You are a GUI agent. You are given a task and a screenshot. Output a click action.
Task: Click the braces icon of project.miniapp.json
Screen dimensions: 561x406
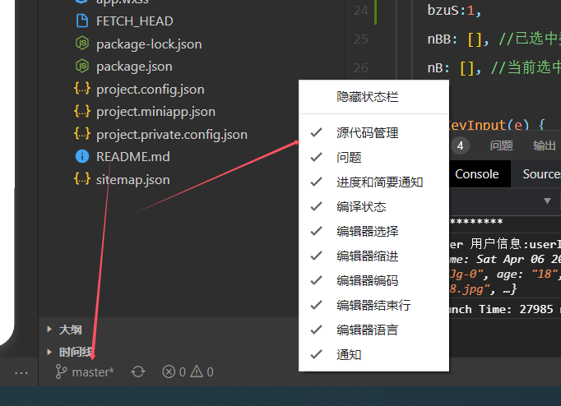[x=82, y=111]
